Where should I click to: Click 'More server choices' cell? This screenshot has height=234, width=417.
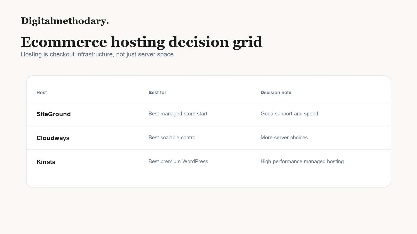click(284, 138)
